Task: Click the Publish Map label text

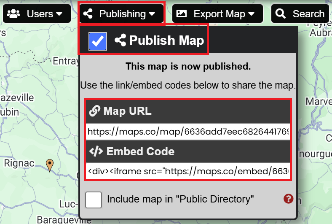Action: click(167, 40)
